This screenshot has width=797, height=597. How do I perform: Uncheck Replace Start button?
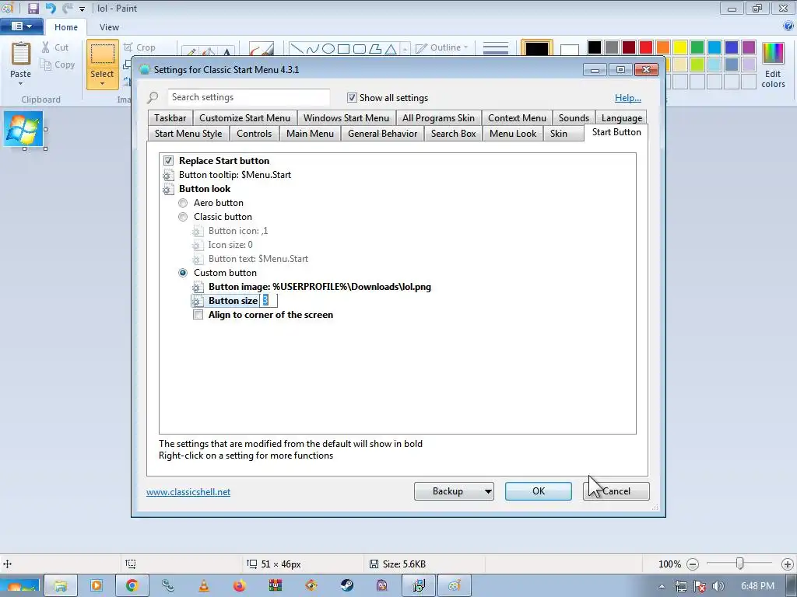[168, 161]
